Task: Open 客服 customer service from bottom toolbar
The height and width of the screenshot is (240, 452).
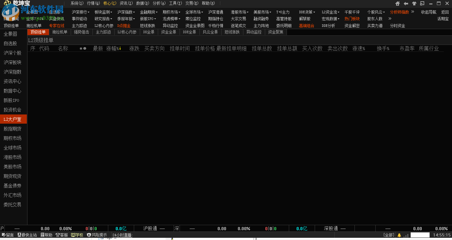Action: (x=62, y=235)
